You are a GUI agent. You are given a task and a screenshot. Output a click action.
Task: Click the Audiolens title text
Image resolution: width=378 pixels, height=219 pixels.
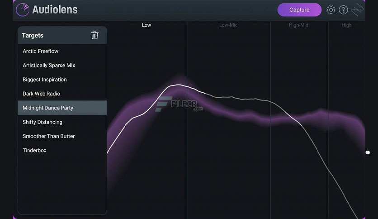[x=55, y=10]
